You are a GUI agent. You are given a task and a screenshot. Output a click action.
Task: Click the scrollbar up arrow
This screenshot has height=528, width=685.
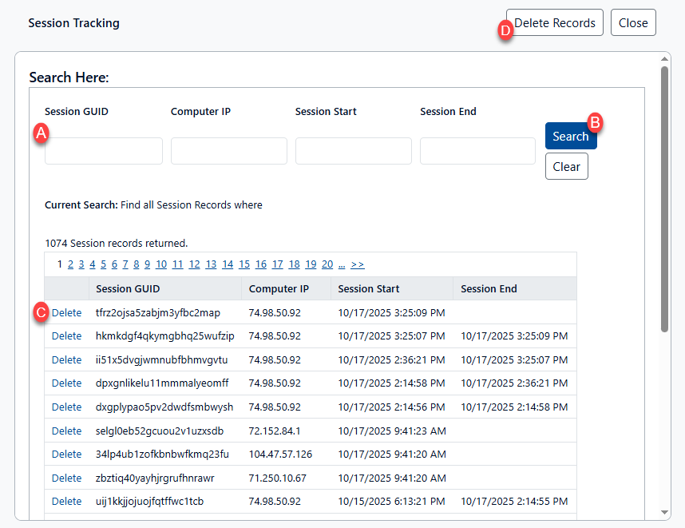coord(665,59)
